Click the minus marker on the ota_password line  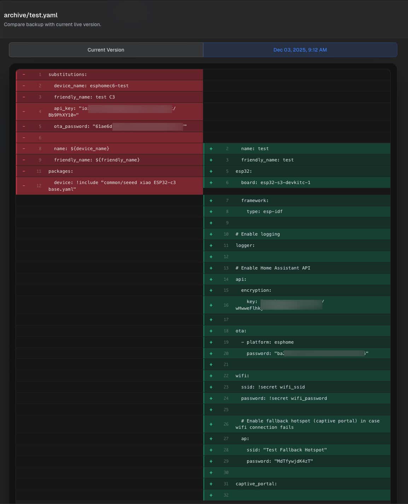coord(24,126)
